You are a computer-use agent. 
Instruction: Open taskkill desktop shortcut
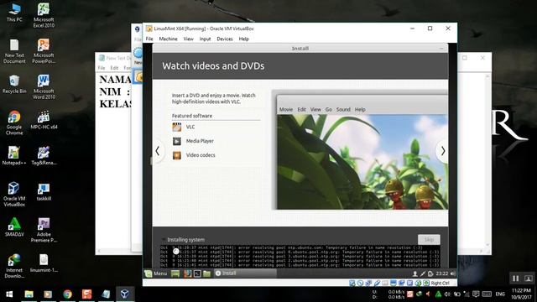[44, 191]
